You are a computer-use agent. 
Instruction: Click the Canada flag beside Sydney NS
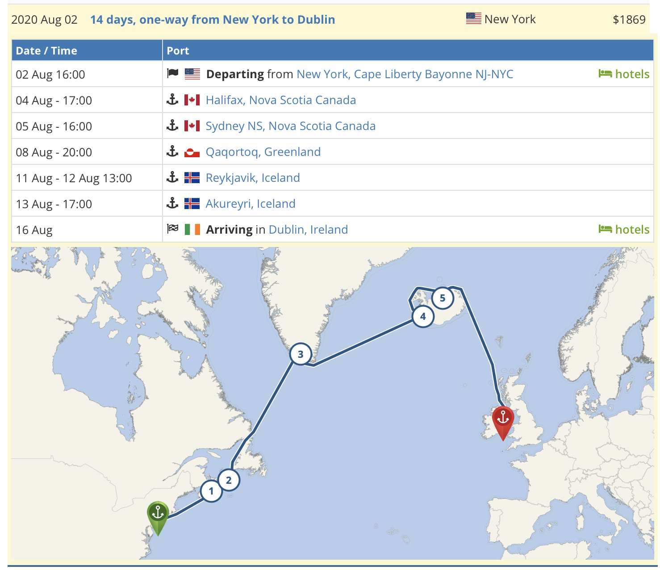(x=192, y=126)
